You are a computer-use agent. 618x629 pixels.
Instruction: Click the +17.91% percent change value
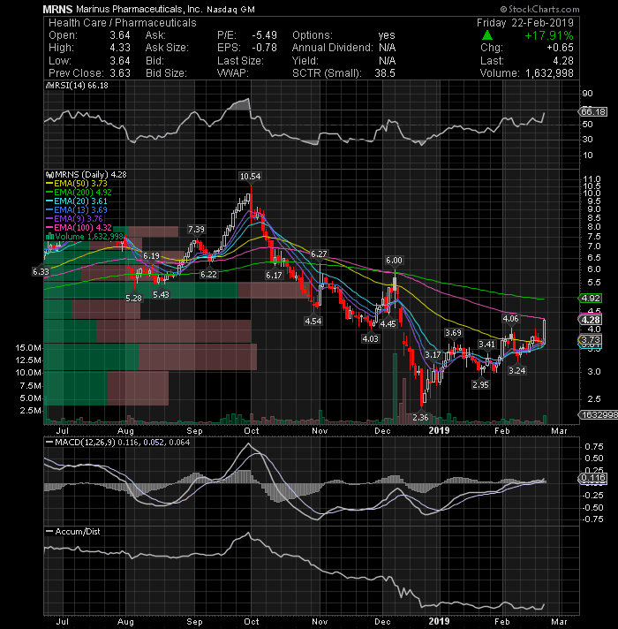pos(548,35)
